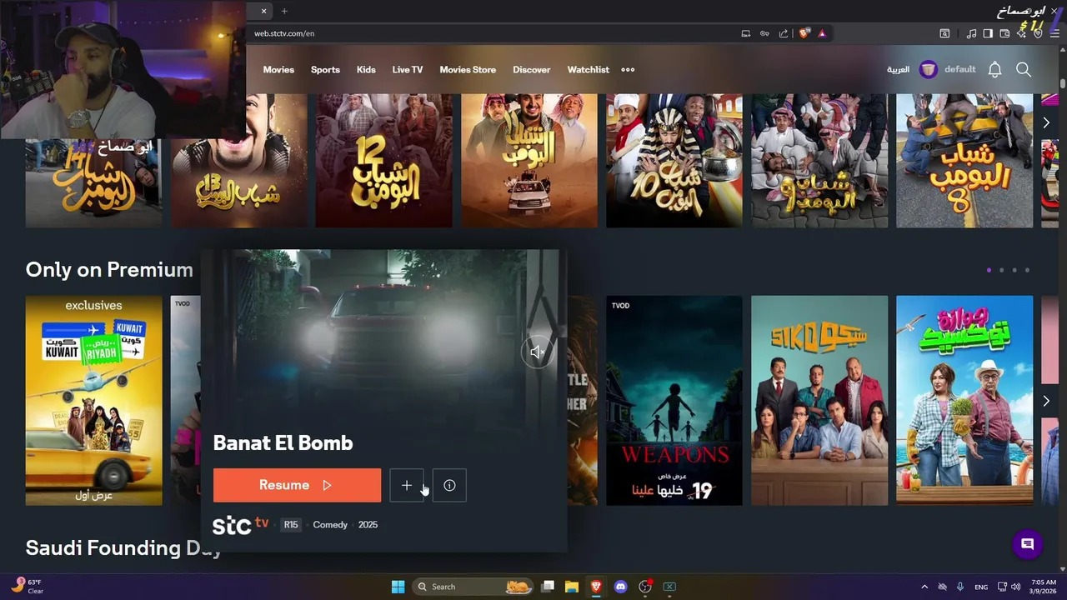Open Shabab El Bomb 10 poster
Image resolution: width=1067 pixels, height=600 pixels.
(674, 160)
